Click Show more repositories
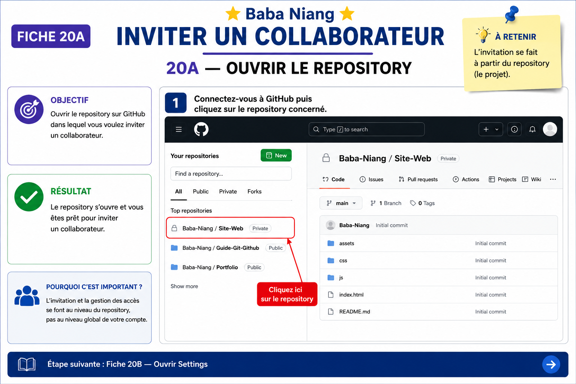The width and height of the screenshot is (576, 384). pyautogui.click(x=184, y=286)
